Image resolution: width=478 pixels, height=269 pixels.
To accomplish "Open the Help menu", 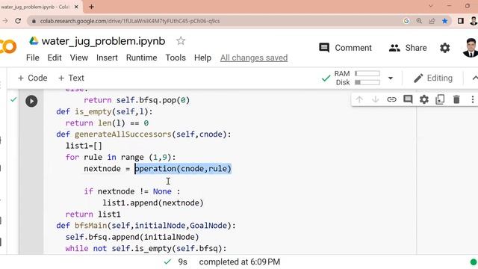I will [202, 58].
